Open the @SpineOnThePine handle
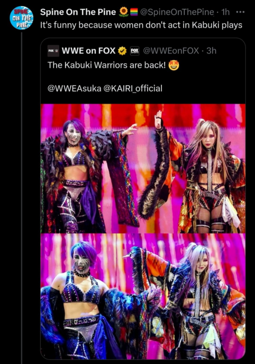This screenshot has width=255, height=364. pyautogui.click(x=177, y=12)
